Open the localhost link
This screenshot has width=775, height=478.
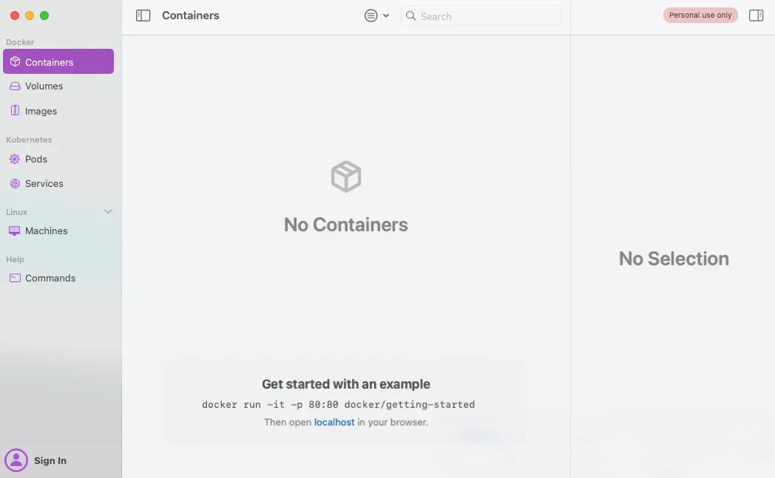pos(334,423)
